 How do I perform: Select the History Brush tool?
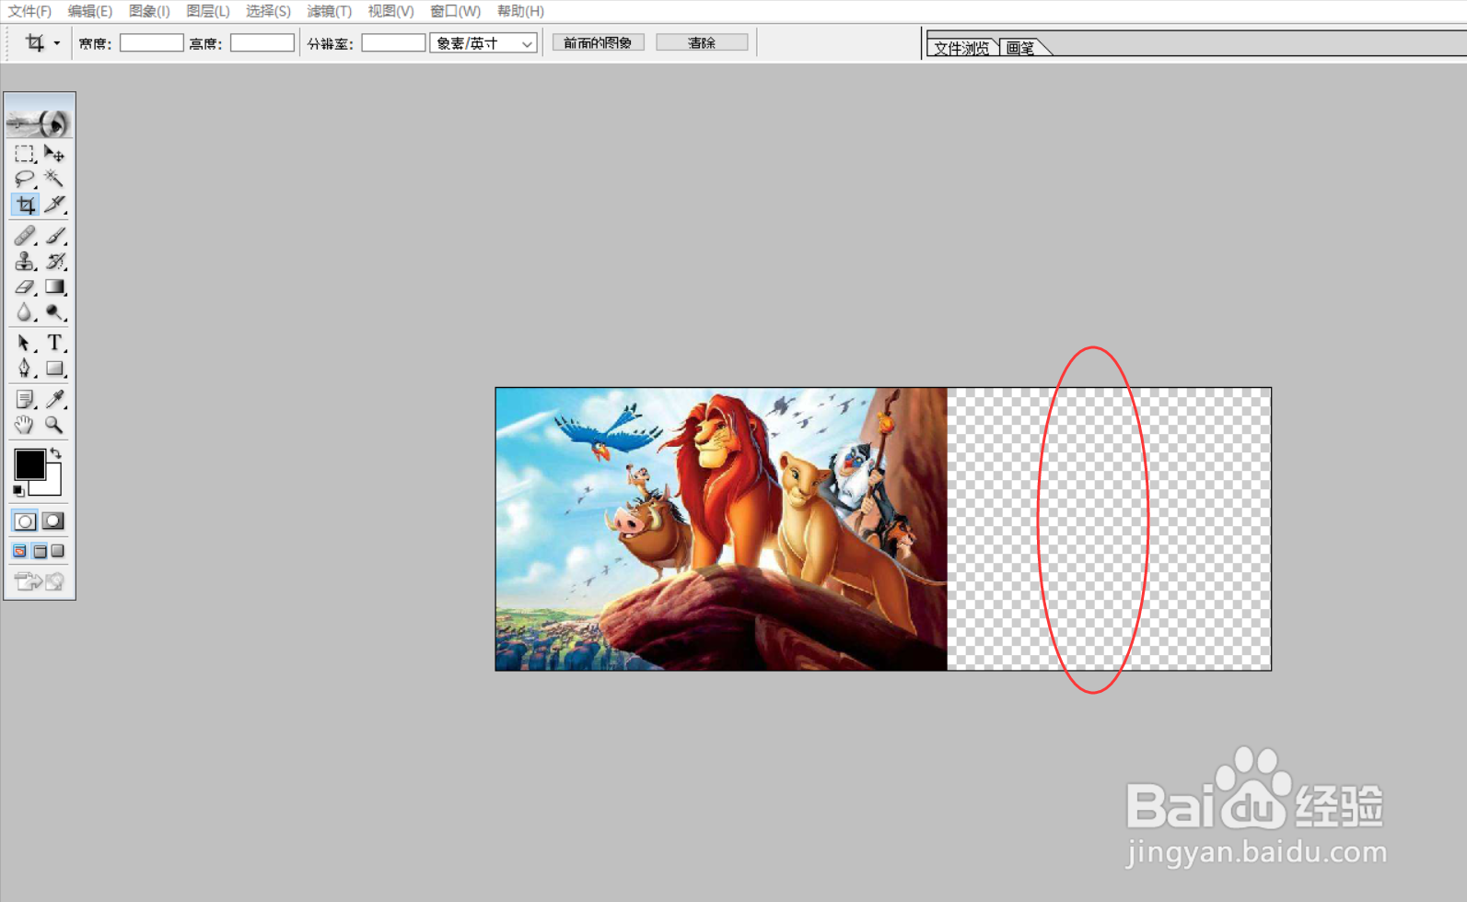click(54, 262)
